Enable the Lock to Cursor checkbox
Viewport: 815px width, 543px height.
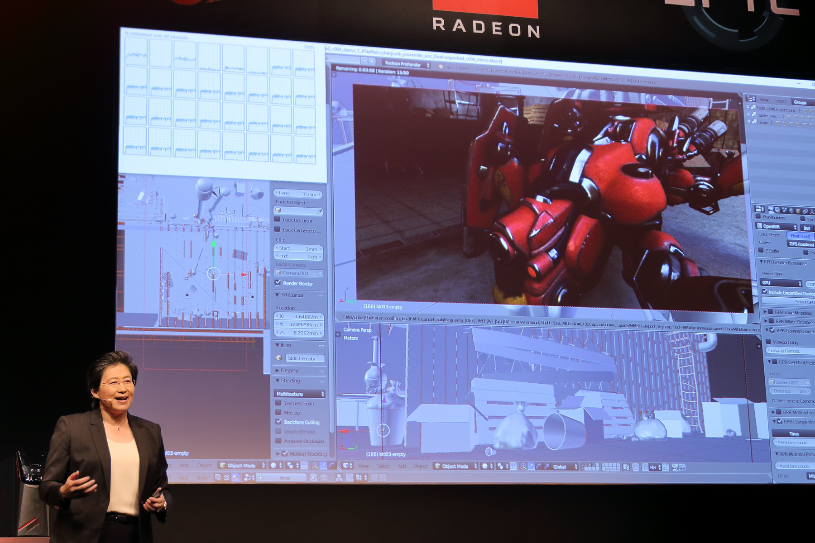[278, 219]
